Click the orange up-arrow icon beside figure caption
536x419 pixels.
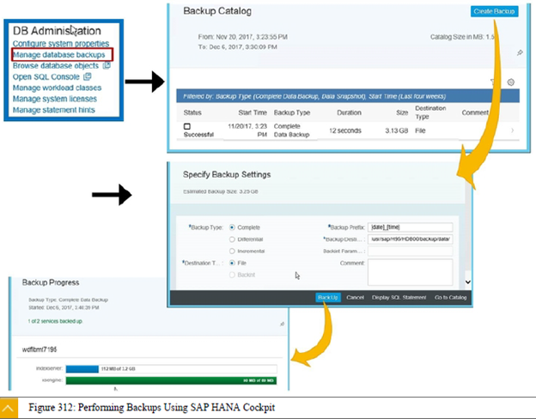[x=9, y=409]
